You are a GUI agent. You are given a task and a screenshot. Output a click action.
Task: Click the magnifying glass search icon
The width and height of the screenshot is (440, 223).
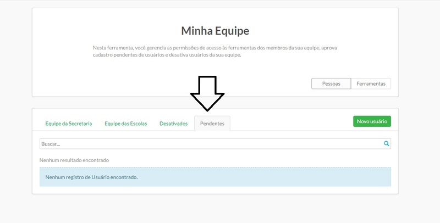pos(387,144)
